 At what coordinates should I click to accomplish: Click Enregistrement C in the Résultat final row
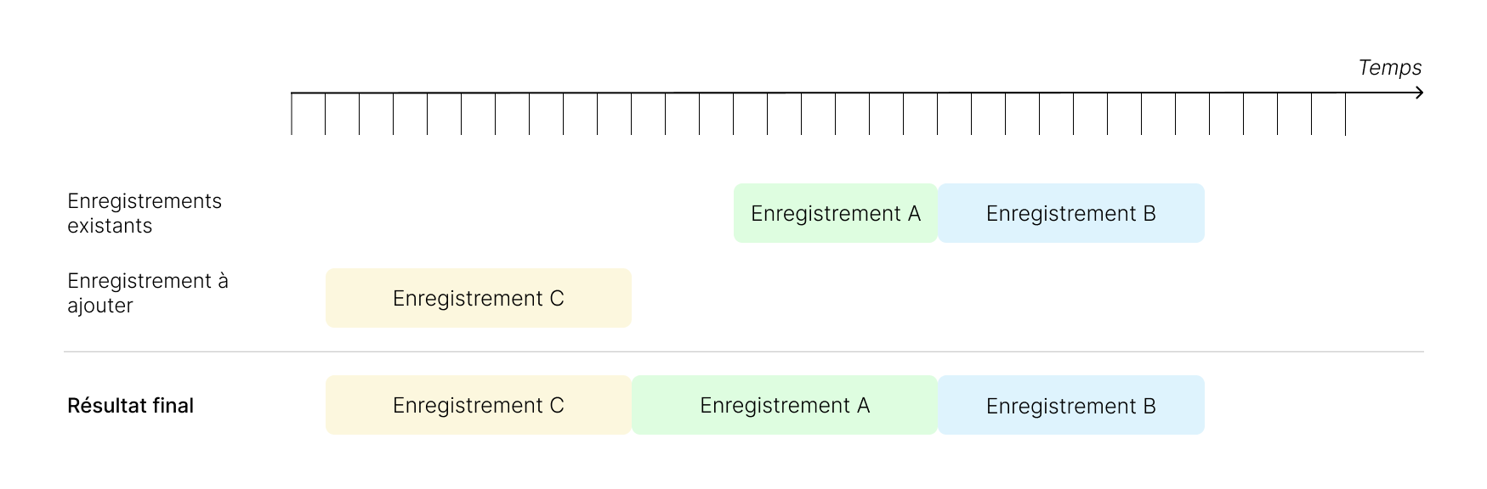coord(478,405)
